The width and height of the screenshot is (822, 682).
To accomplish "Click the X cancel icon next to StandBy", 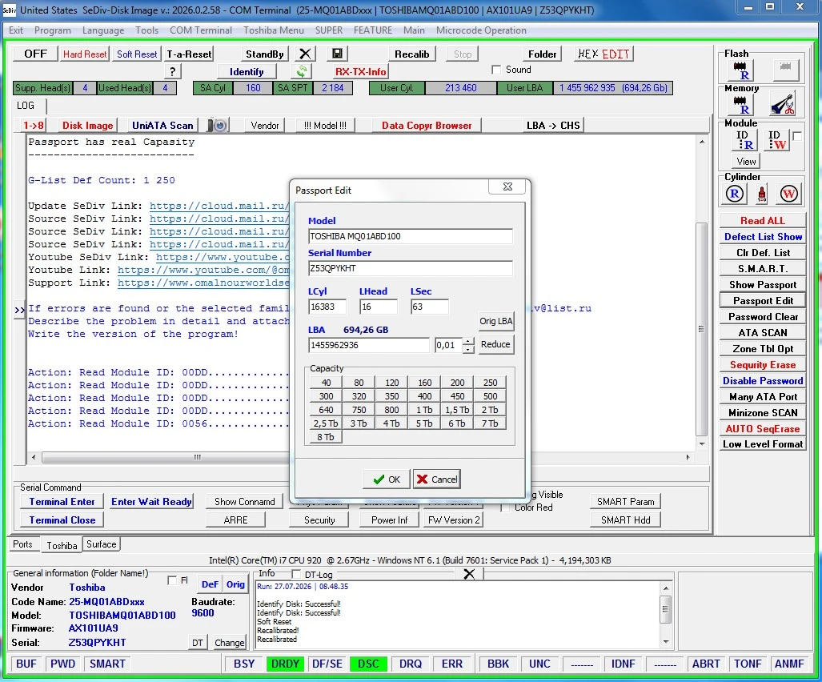I will pyautogui.click(x=305, y=54).
